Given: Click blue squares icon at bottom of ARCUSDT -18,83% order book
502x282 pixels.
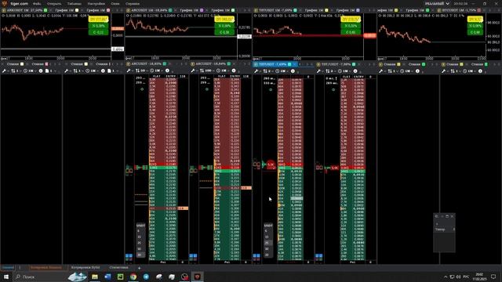Looking at the screenshot, I should point(129,256).
